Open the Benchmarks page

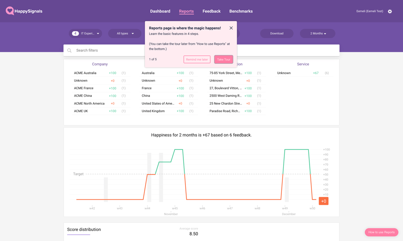(x=241, y=11)
